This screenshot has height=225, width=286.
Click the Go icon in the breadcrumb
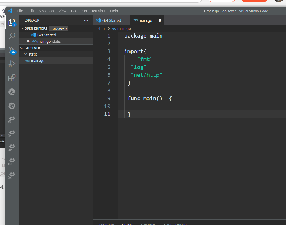114,28
